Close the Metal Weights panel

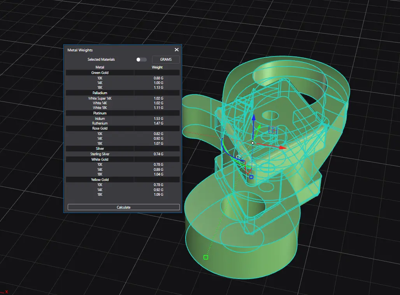tap(177, 50)
